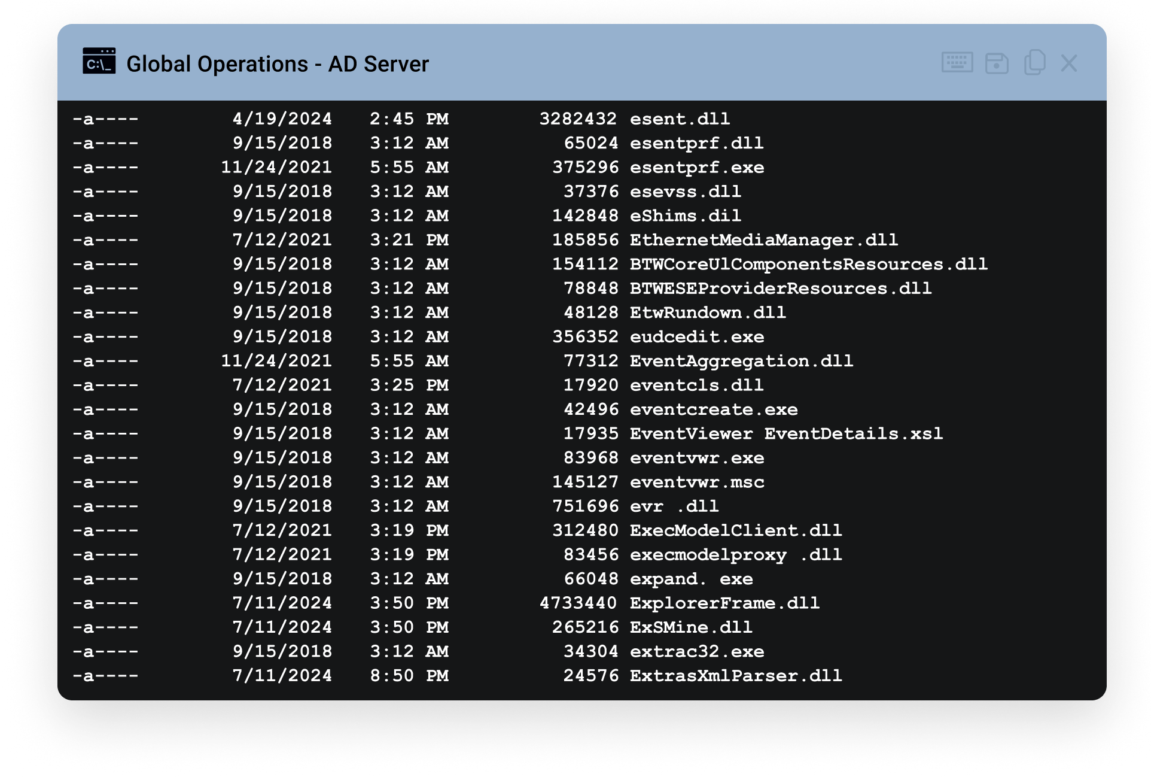Image resolution: width=1151 pixels, height=777 pixels.
Task: Click the eventcreate.exe filename
Action: pos(713,409)
